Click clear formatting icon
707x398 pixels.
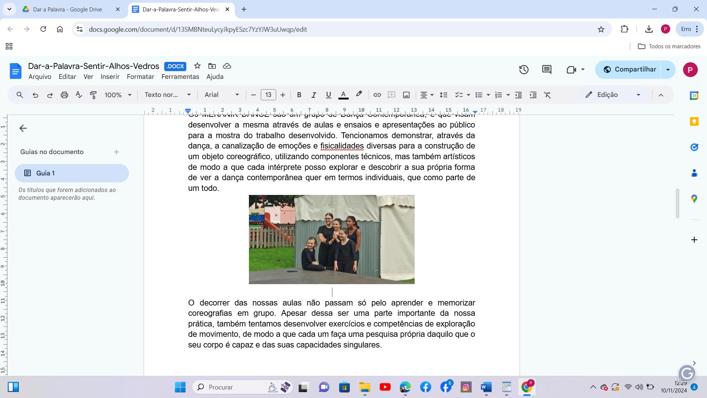548,95
